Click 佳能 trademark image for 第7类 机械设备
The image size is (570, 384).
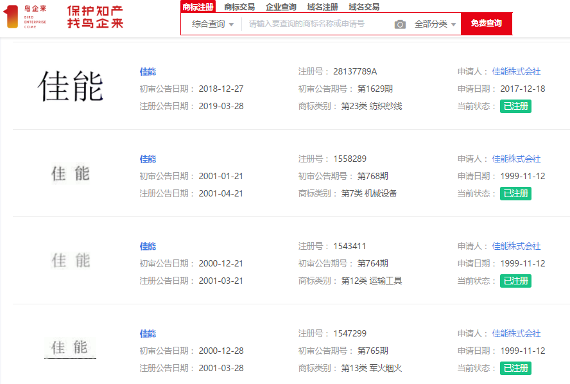click(70, 173)
